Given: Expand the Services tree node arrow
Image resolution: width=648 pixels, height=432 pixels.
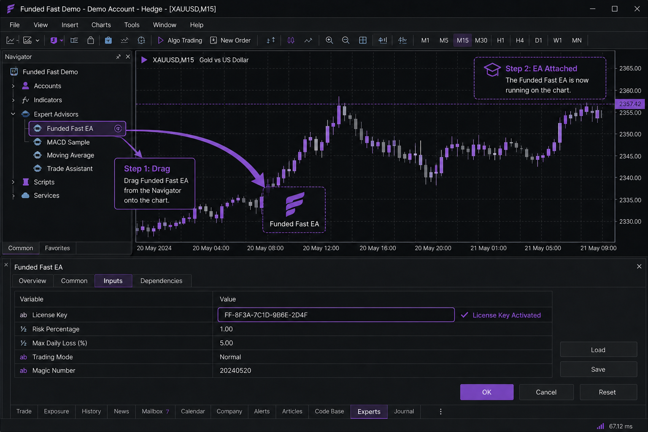Looking at the screenshot, I should 13,196.
